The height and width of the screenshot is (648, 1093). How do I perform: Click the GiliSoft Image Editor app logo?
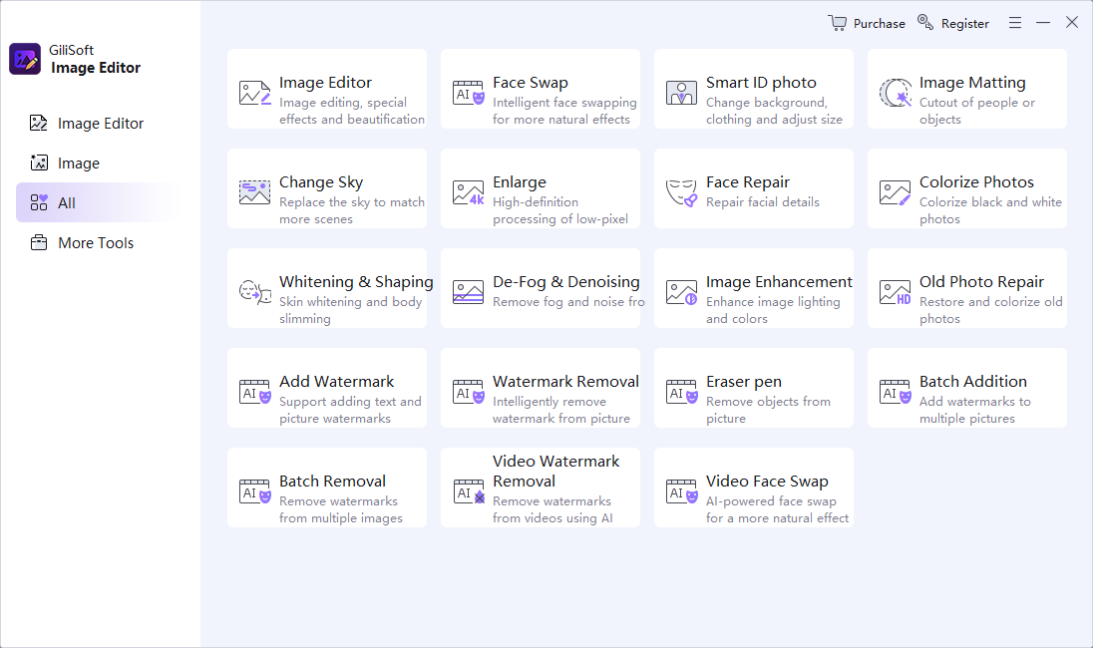coord(25,59)
